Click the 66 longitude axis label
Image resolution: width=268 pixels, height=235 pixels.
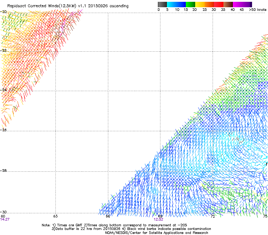point(108,216)
